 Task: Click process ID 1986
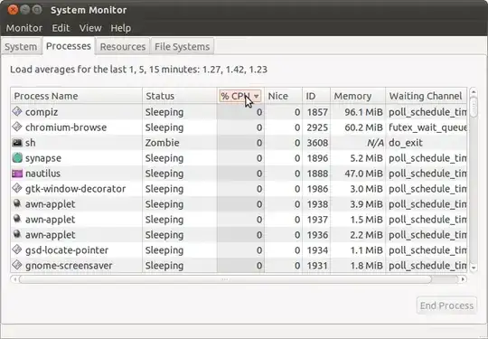(x=317, y=189)
